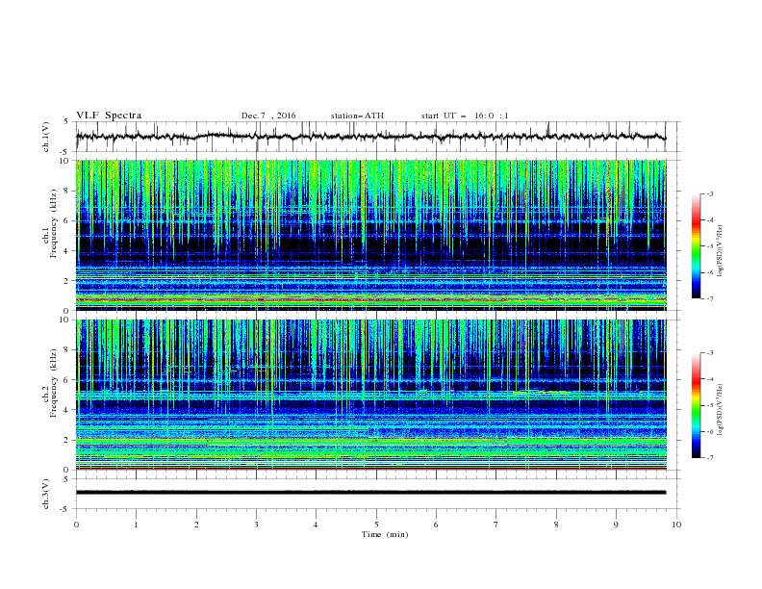
Task: Click time axis tick '3'
Action: (x=256, y=525)
